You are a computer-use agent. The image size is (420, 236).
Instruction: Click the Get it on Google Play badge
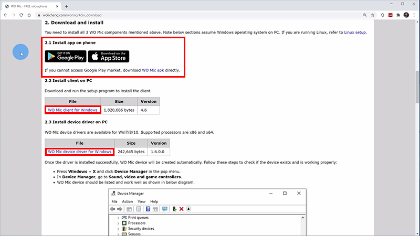point(66,57)
